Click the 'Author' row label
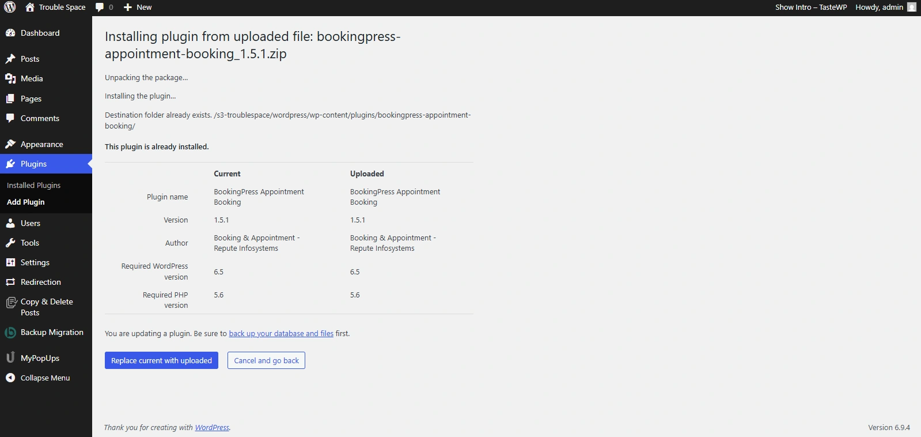The height and width of the screenshot is (437, 921). (x=176, y=243)
